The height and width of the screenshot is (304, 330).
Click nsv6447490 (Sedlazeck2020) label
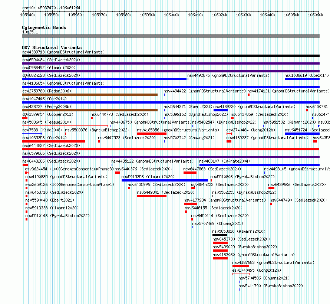tap(298, 200)
